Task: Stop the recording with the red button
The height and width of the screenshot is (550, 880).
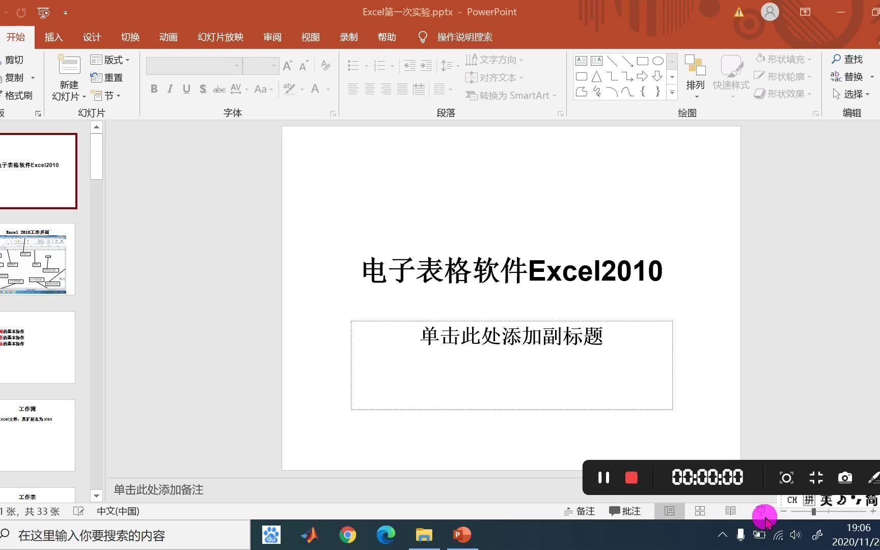Action: coord(631,477)
